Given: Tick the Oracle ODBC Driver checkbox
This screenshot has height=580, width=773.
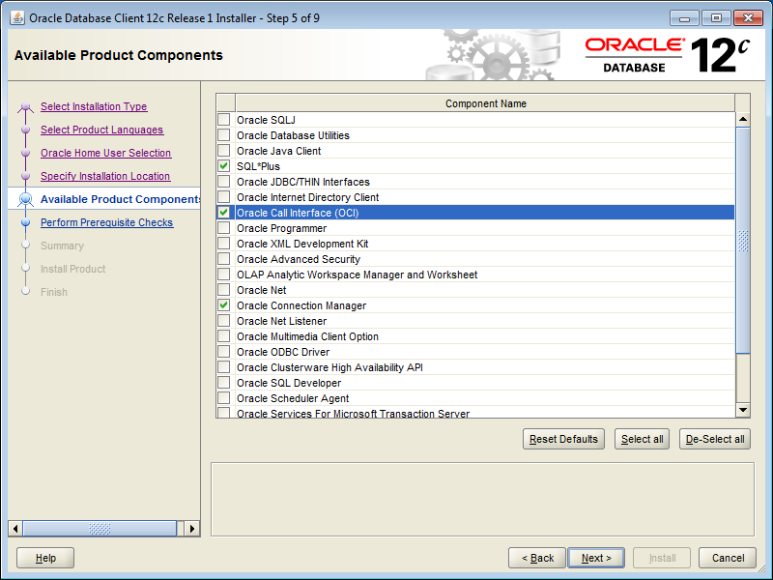Looking at the screenshot, I should [224, 351].
